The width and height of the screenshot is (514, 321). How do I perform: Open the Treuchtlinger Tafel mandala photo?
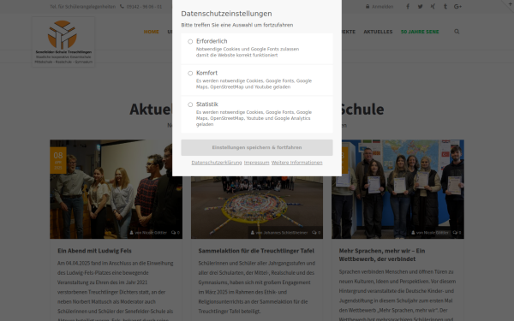point(257,207)
